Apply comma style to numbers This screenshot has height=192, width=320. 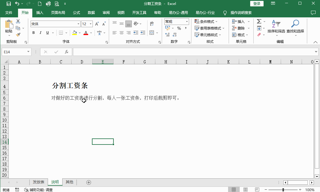(x=186, y=28)
